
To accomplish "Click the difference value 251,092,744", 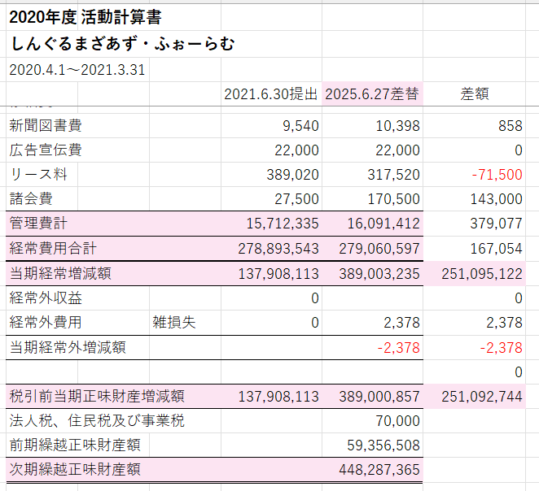I will click(482, 397).
